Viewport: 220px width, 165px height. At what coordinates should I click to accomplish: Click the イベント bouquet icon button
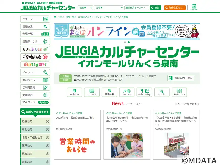(162, 92)
